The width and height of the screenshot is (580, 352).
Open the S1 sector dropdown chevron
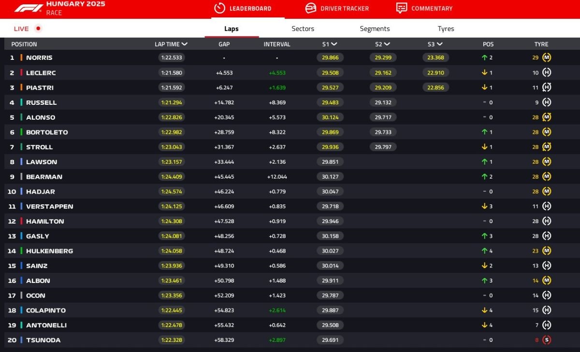334,44
